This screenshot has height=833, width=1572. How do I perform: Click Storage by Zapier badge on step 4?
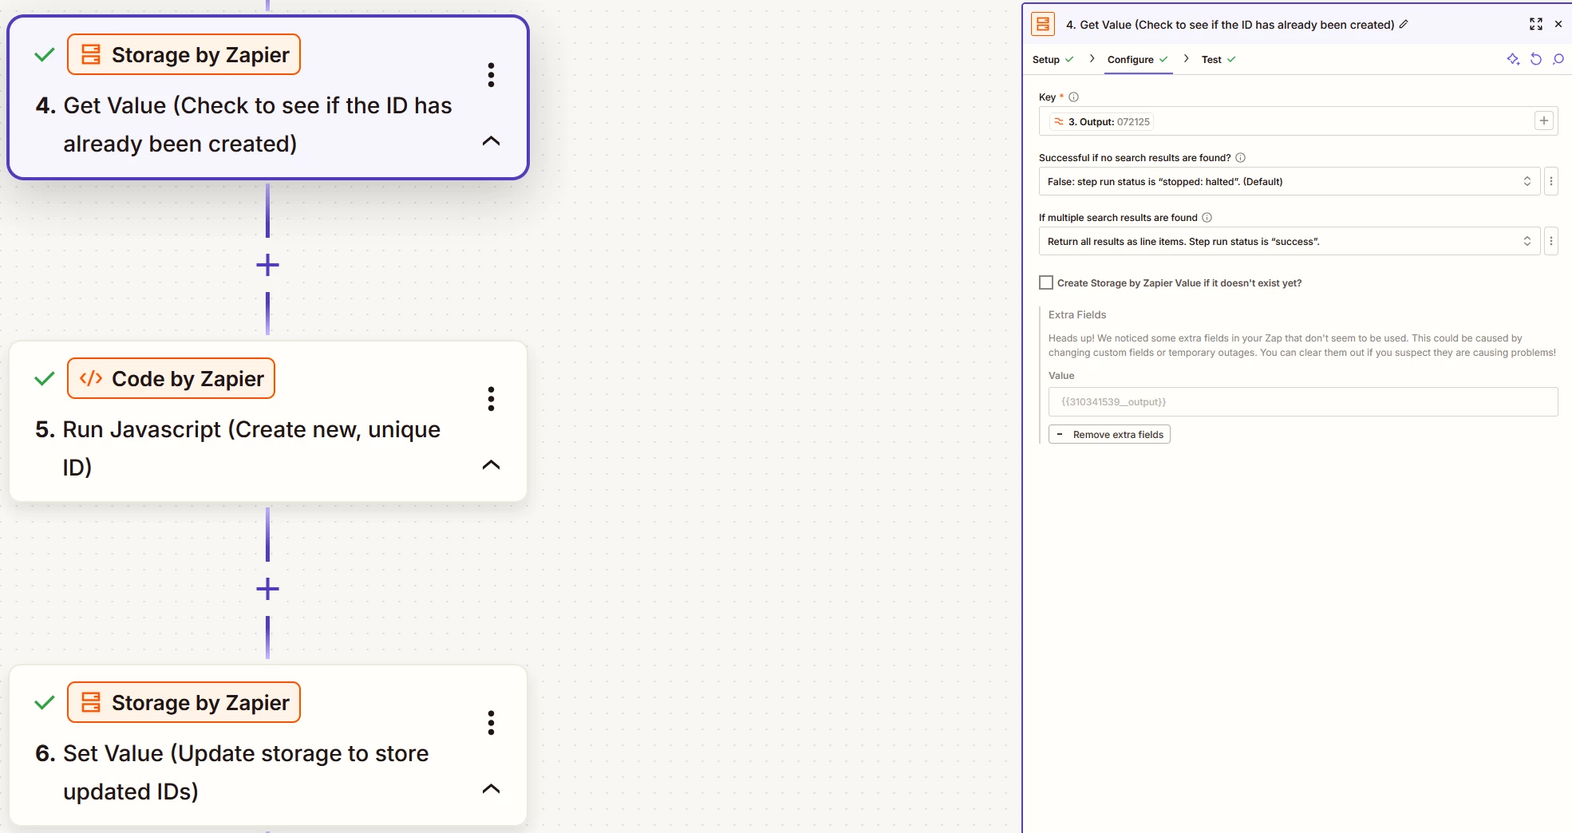pyautogui.click(x=184, y=54)
